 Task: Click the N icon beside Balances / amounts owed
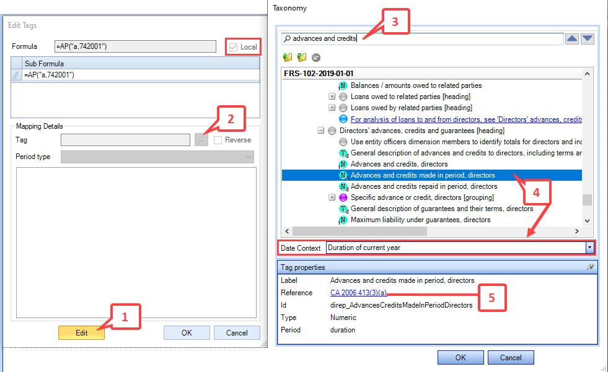pyautogui.click(x=343, y=85)
